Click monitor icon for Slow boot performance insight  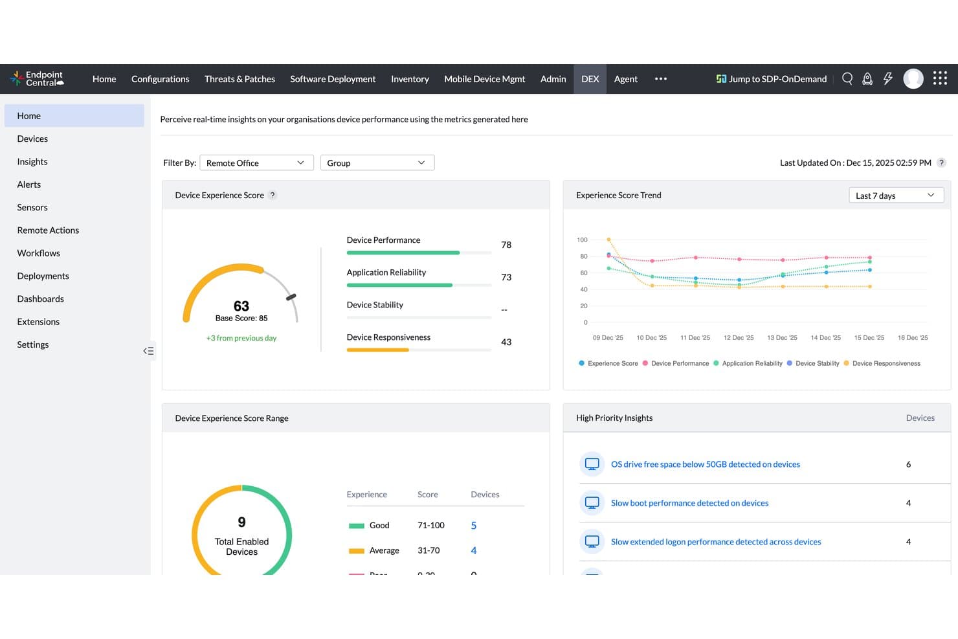[x=592, y=502]
